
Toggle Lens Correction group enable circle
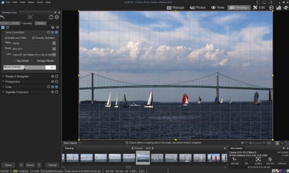pyautogui.click(x=57, y=32)
